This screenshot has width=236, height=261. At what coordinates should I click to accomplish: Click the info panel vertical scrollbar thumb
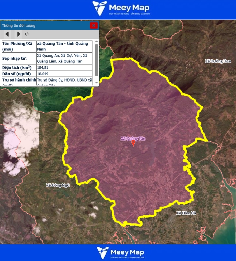point(97,60)
